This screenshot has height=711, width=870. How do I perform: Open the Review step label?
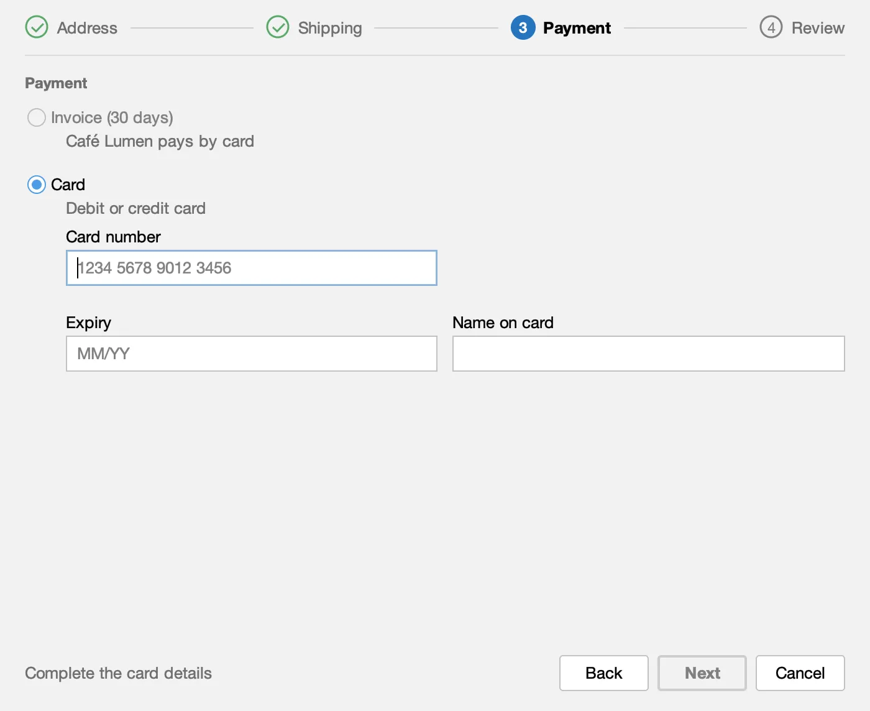tap(818, 28)
